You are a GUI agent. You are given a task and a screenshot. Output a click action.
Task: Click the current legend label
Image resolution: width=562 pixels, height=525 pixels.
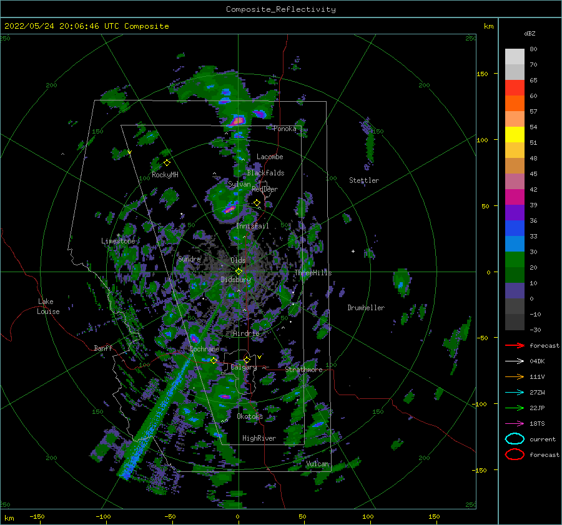point(543,439)
